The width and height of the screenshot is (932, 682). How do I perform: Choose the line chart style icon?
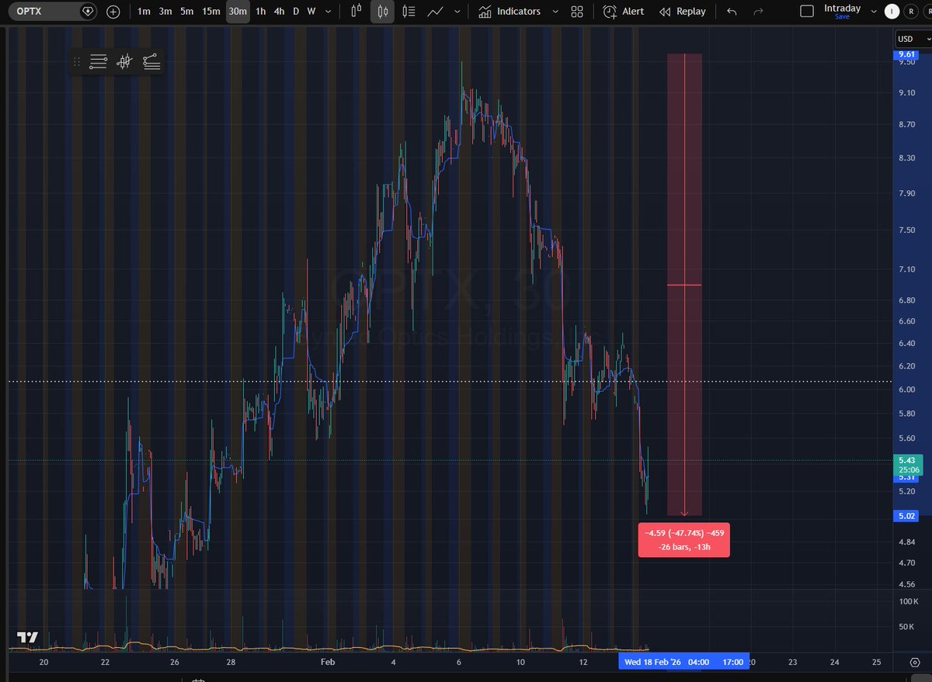[x=436, y=12]
